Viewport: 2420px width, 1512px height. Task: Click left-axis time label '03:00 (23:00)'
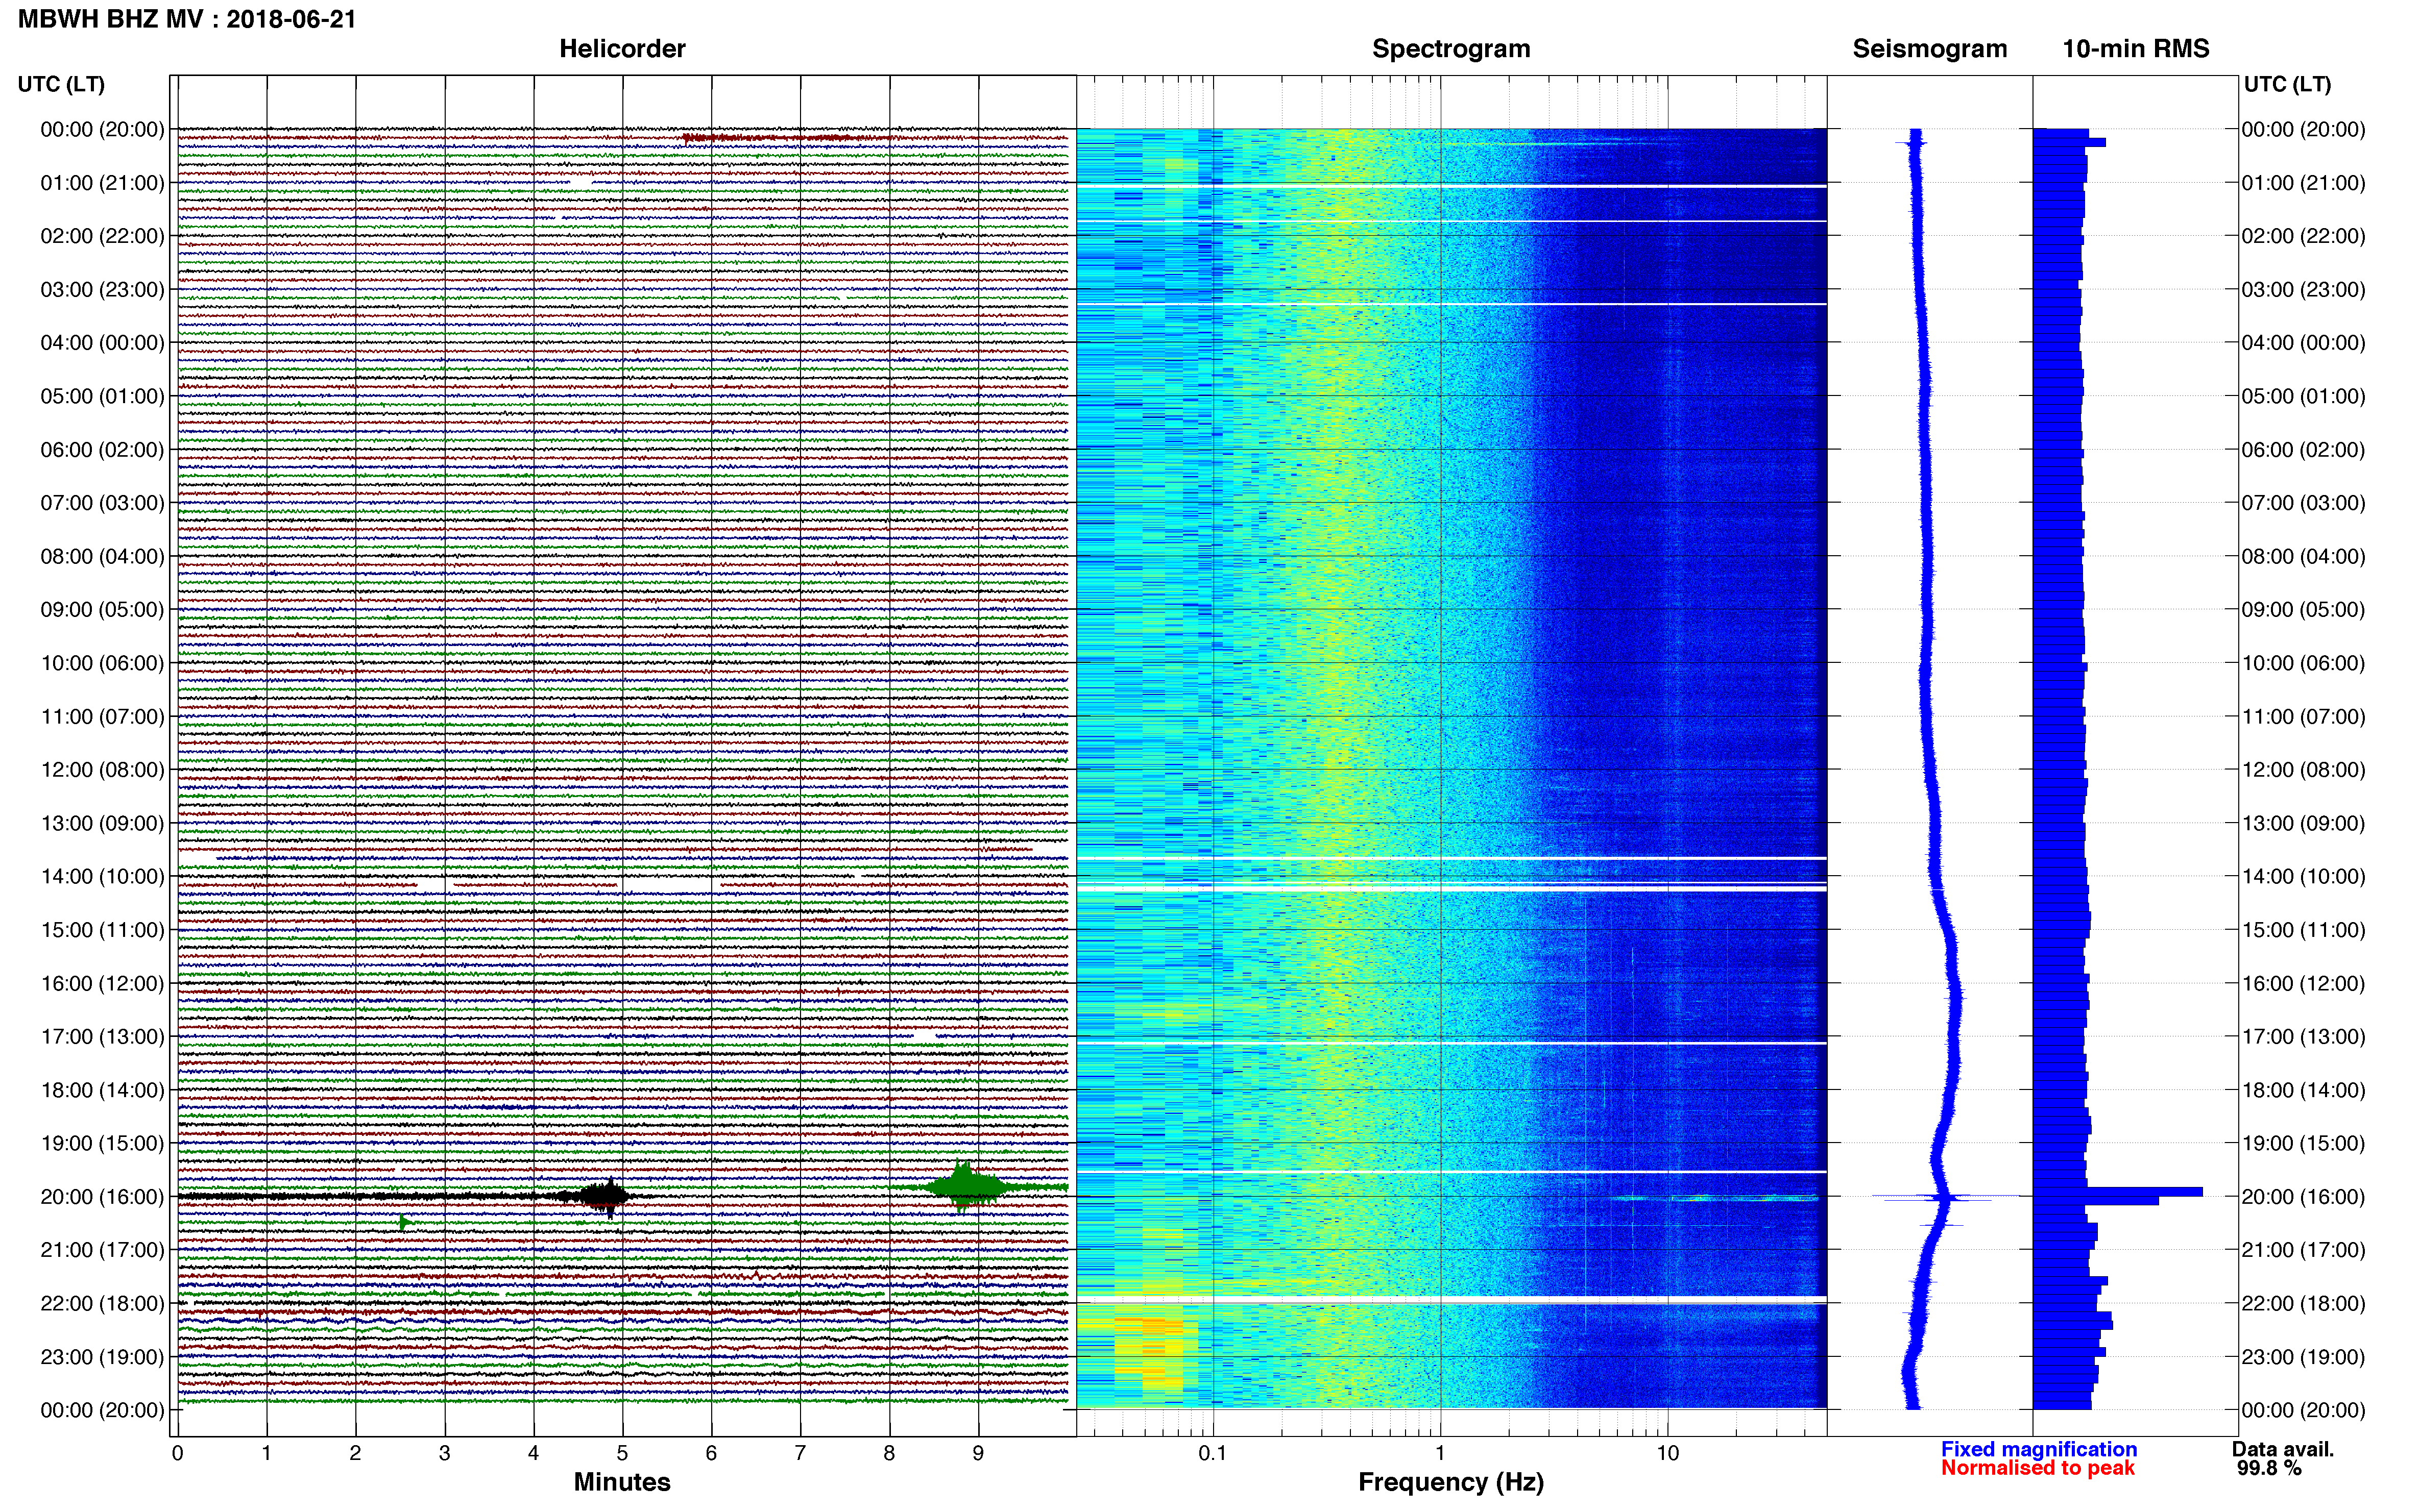tap(102, 290)
